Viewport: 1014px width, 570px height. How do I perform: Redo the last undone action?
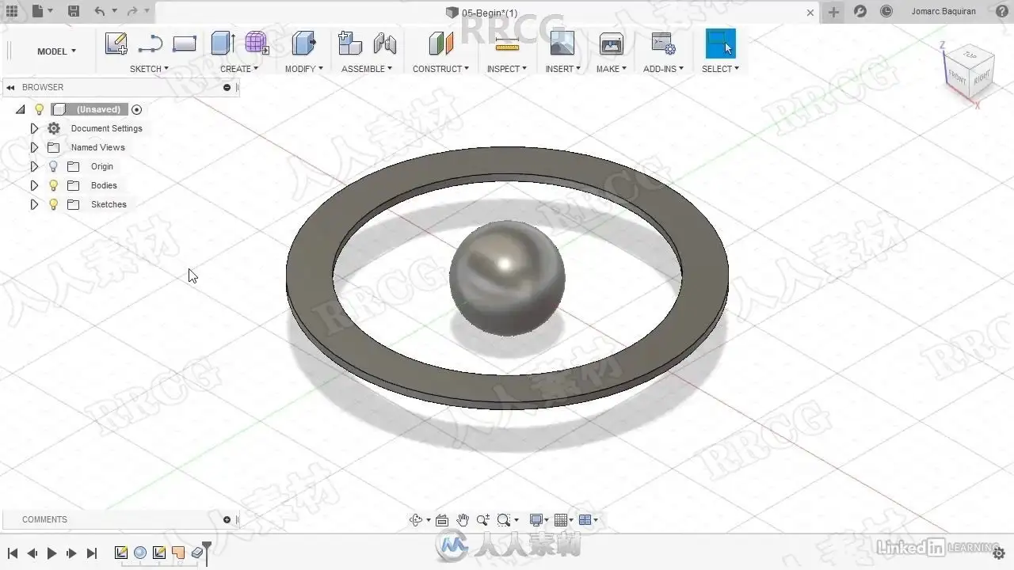pos(132,11)
